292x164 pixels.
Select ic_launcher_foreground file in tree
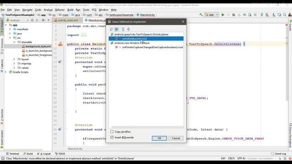(37, 55)
